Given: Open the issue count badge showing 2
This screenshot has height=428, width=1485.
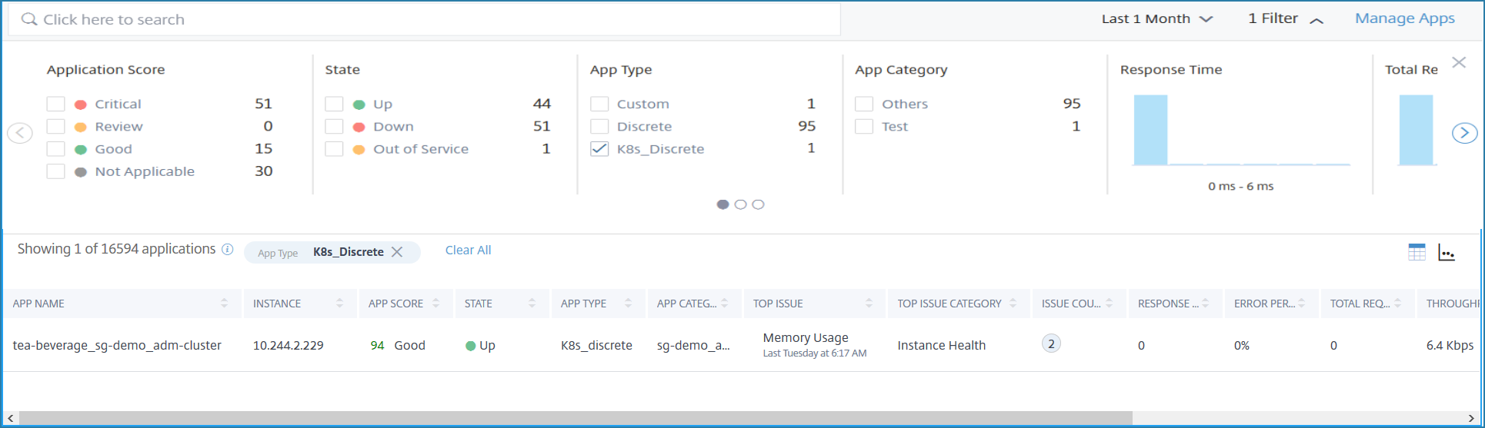Looking at the screenshot, I should [x=1051, y=343].
